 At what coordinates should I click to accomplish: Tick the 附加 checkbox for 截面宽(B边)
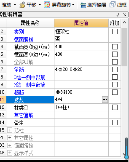point(115,47)
